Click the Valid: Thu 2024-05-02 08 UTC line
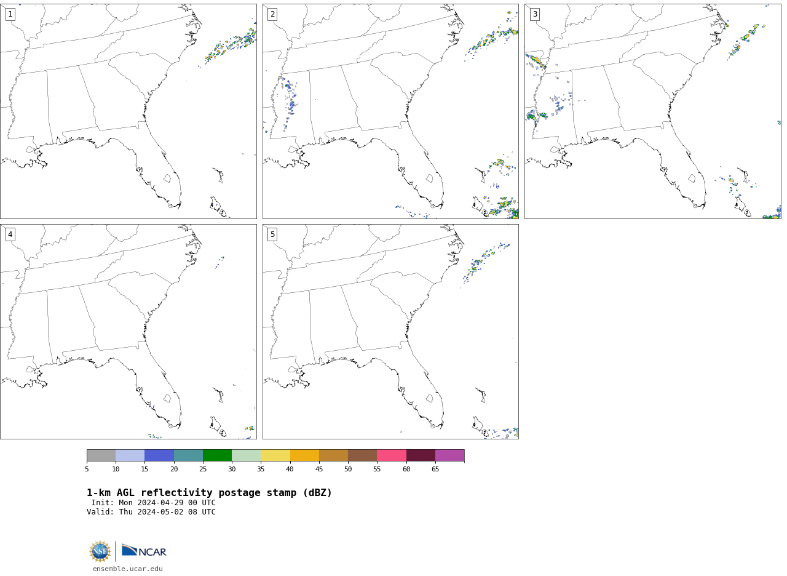The width and height of the screenshot is (787, 576). 151,512
